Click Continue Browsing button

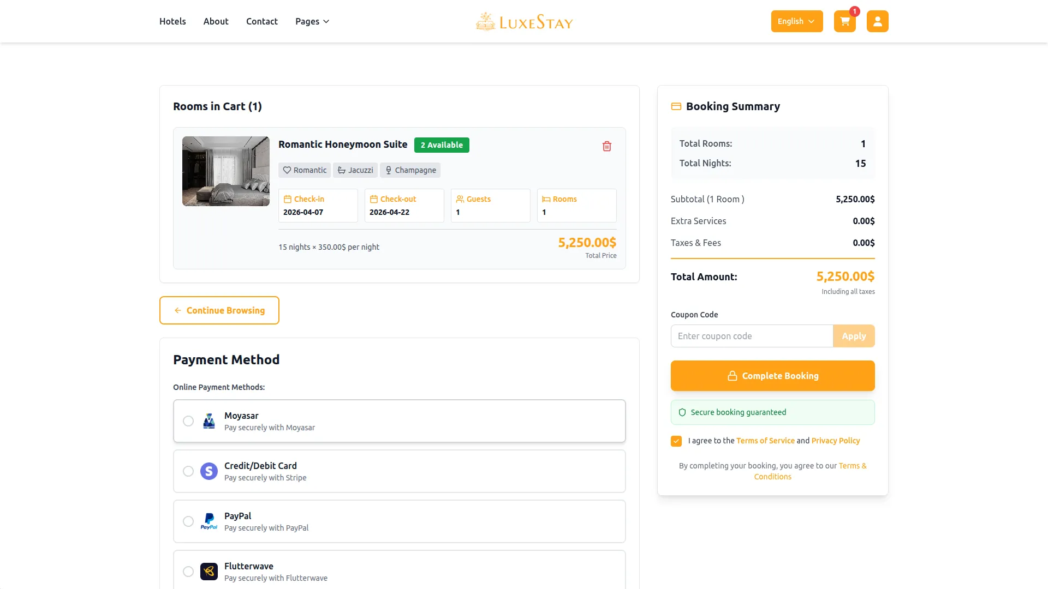coord(219,310)
